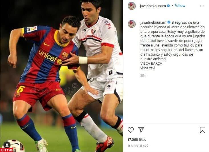Click the Citna logo watermark

[7, 150]
